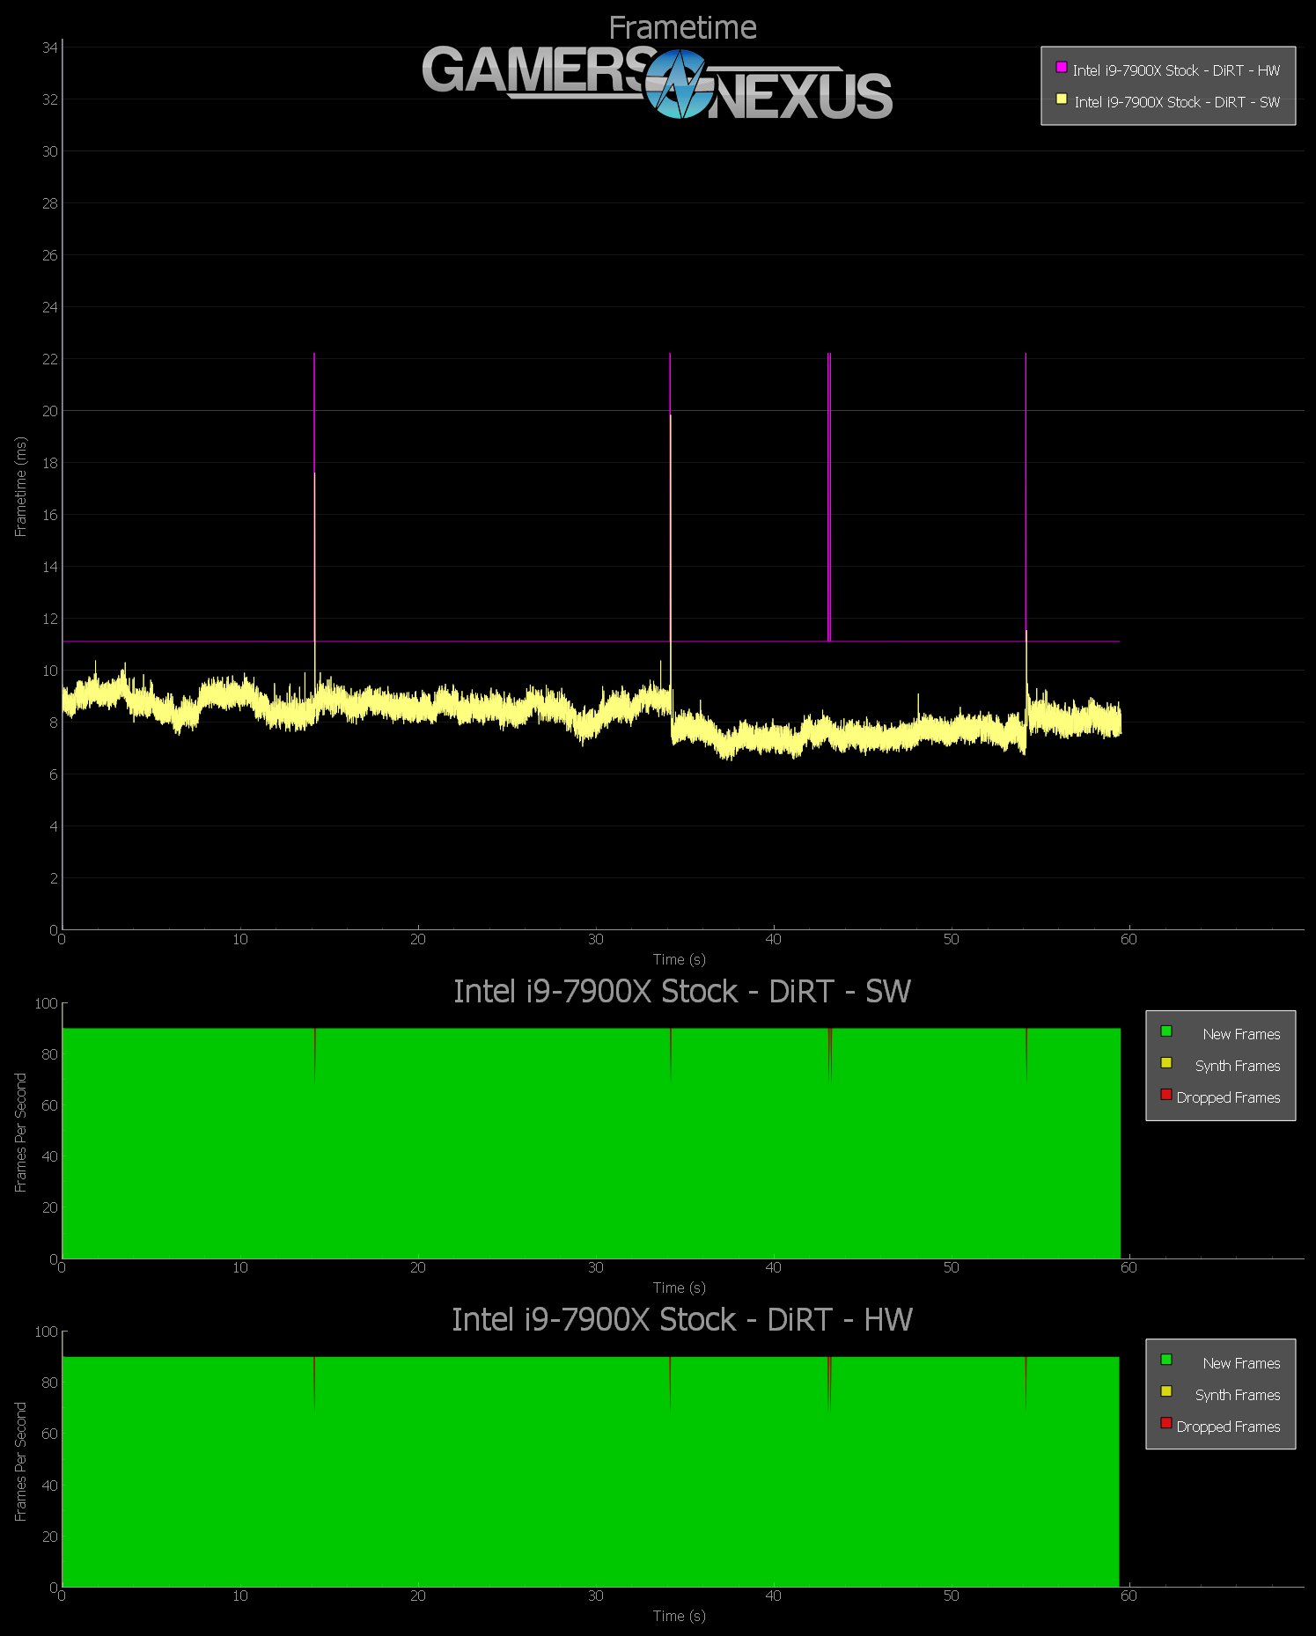Select 'New Frames' label in HW chart legend
Image resolution: width=1316 pixels, height=1636 pixels.
pyautogui.click(x=1241, y=1363)
